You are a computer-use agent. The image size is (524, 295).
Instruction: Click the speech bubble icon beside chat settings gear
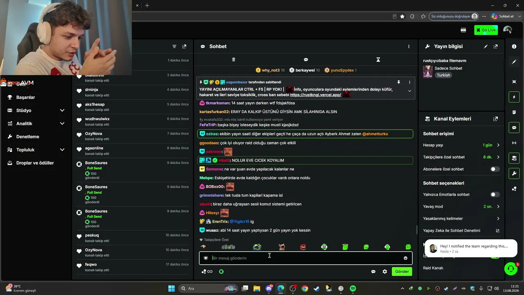pyautogui.click(x=373, y=272)
